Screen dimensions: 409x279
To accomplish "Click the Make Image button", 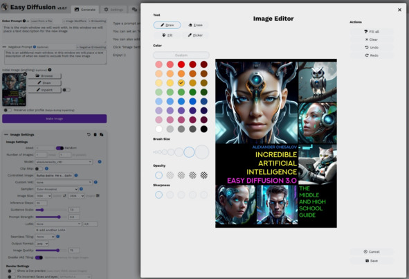I will click(54, 118).
